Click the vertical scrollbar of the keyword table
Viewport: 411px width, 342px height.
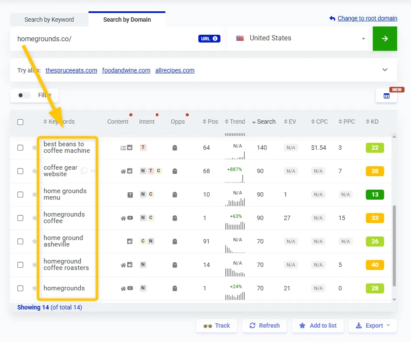pos(394,245)
